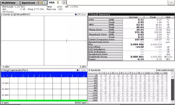The image size is (175, 105).
Task: Click the green result range bar
Action: [x=44, y=101]
